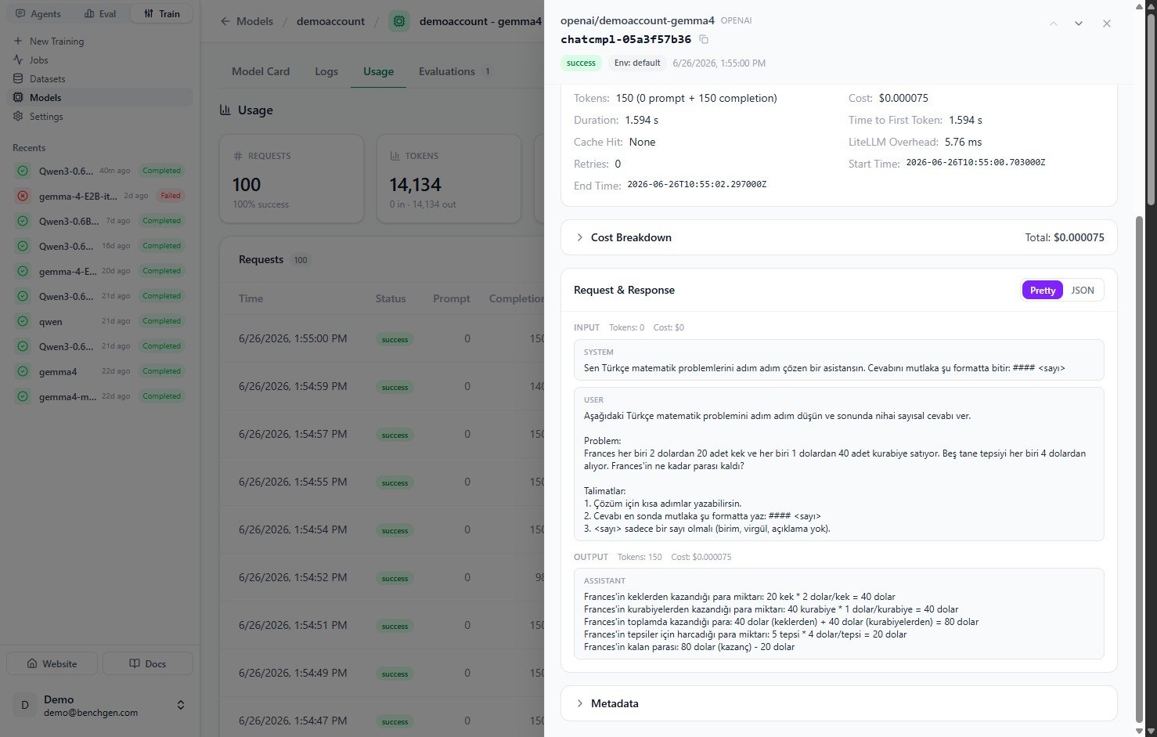Viewport: 1157px width, 737px height.
Task: Select the request row at 1:54:47 PM
Action: click(x=382, y=721)
